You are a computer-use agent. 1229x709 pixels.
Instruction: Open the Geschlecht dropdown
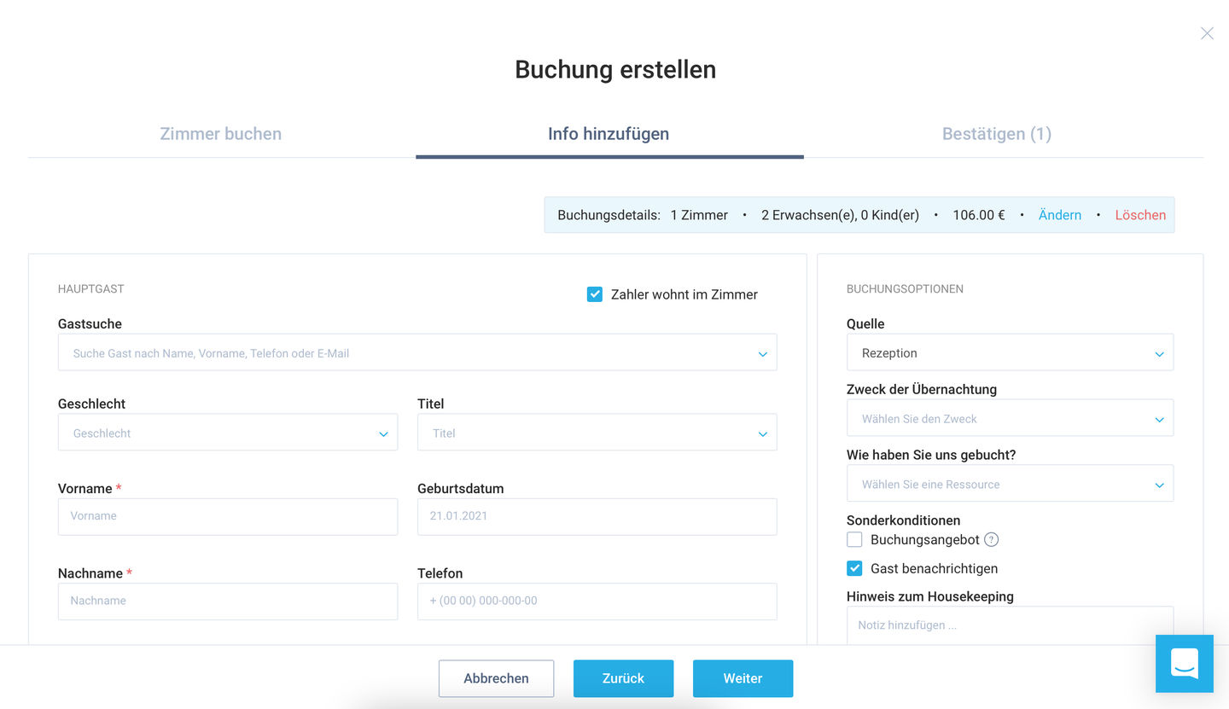point(228,433)
